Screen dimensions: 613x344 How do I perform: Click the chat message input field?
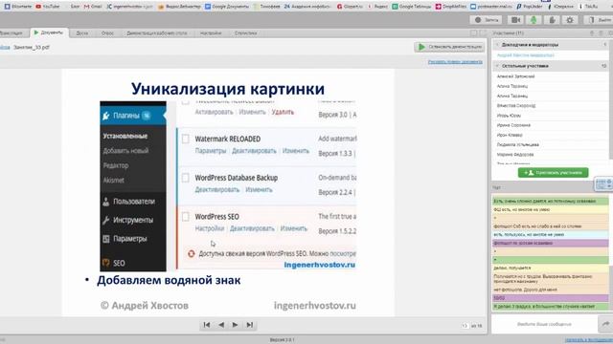point(544,324)
